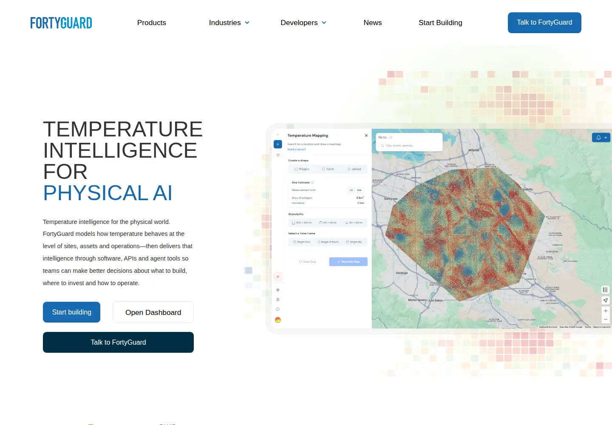Choose the Upload shape option
Image resolution: width=612 pixels, height=425 pixels.
pos(354,169)
